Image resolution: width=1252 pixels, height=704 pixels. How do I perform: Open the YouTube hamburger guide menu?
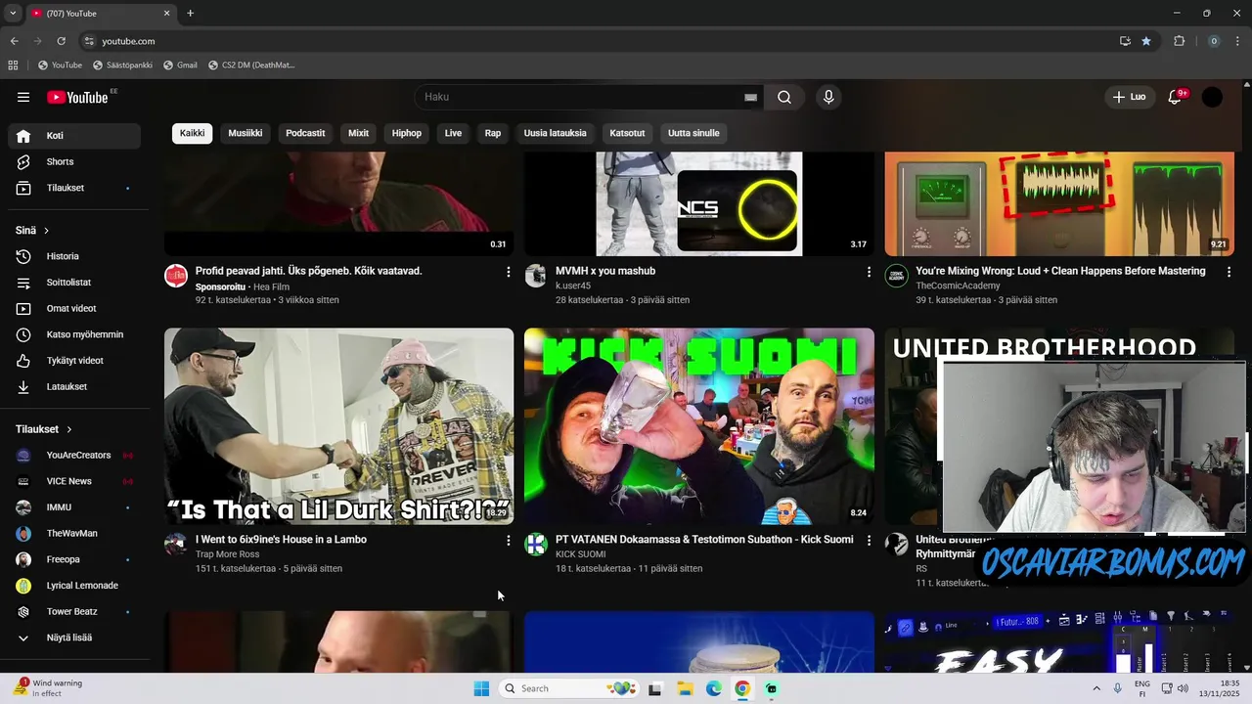[x=23, y=97]
